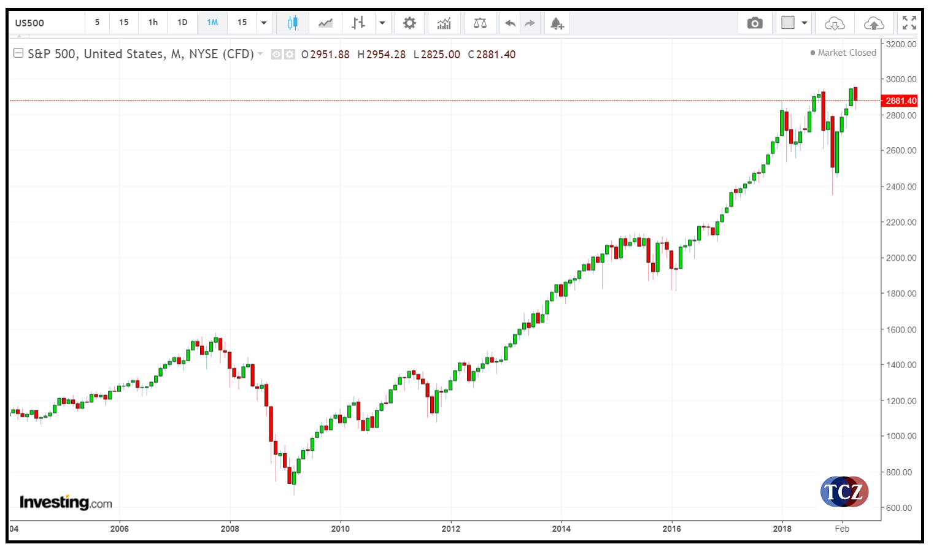Image resolution: width=934 pixels, height=552 pixels.
Task: Save the chart using the cloud upload icon
Action: coord(874,23)
